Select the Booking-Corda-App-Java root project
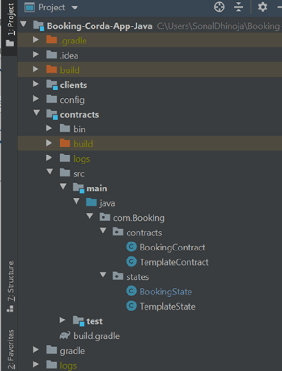The width and height of the screenshot is (282, 371). pyautogui.click(x=99, y=26)
